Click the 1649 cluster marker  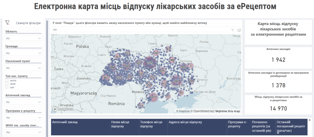click(177, 81)
